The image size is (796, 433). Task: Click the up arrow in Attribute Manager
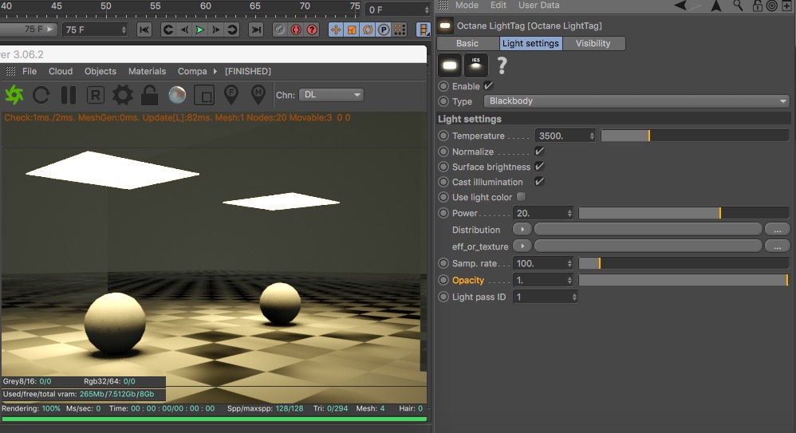click(x=716, y=6)
